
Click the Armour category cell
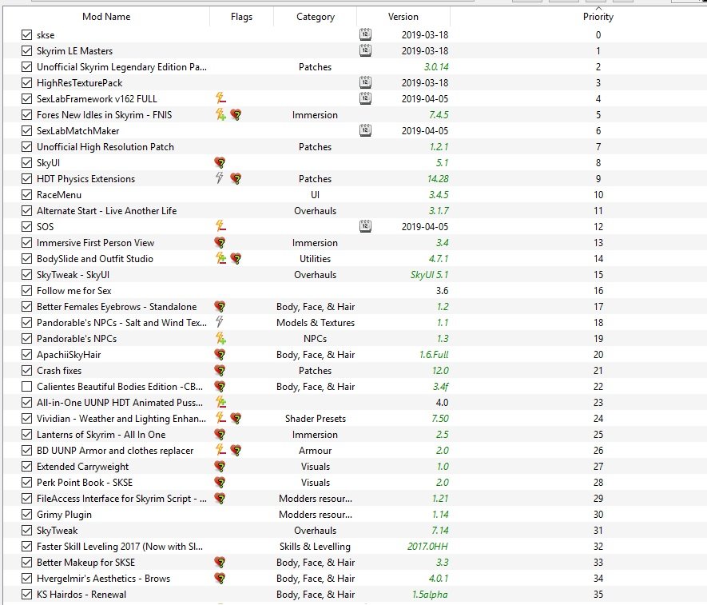[x=316, y=451]
